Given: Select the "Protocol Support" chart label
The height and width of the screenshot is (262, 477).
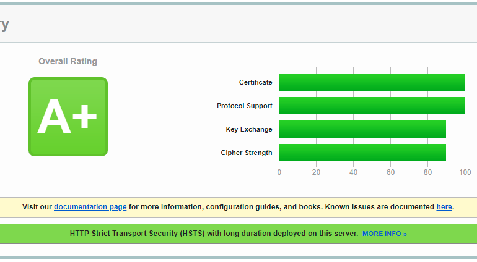Looking at the screenshot, I should 244,106.
